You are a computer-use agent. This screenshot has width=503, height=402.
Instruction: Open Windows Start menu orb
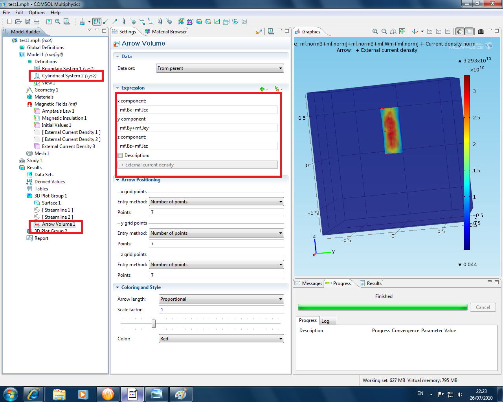[10, 394]
